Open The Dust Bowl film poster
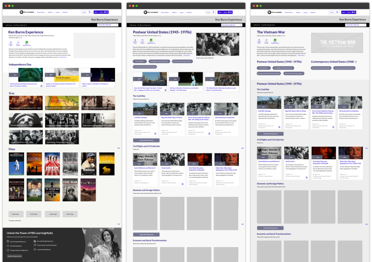Image resolution: width=372 pixels, height=262 pixels. coord(70,164)
